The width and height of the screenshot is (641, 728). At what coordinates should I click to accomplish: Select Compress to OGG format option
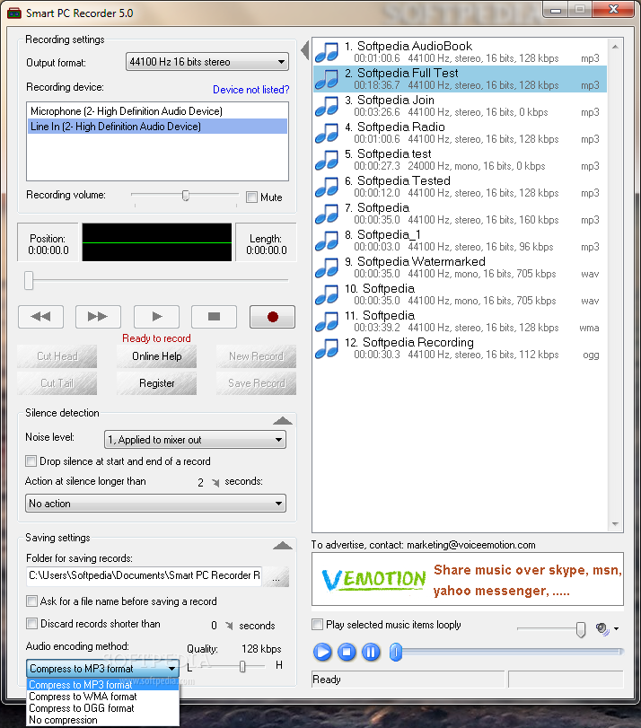click(102, 708)
